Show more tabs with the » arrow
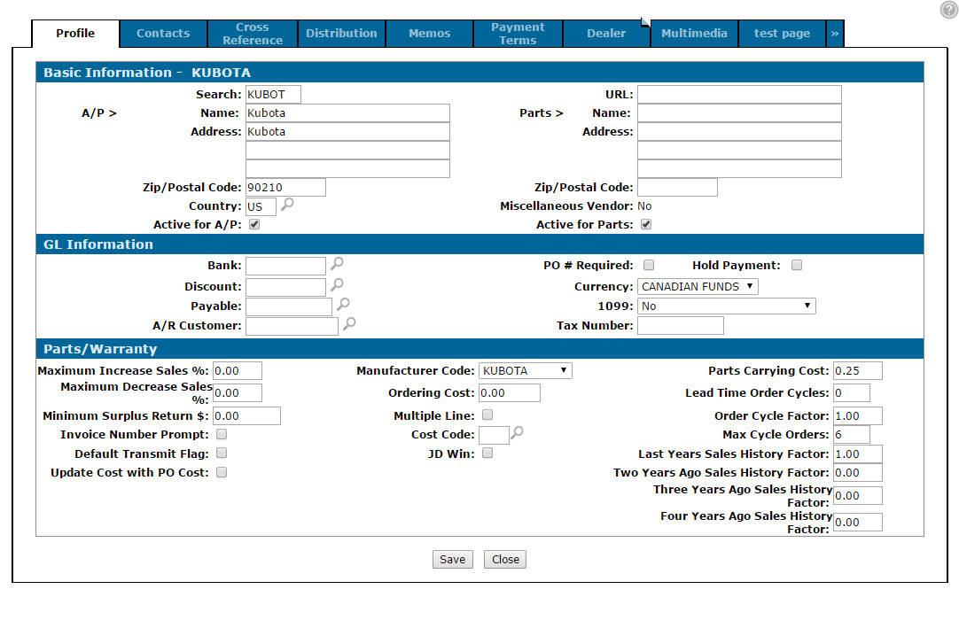The image size is (959, 628). point(835,34)
